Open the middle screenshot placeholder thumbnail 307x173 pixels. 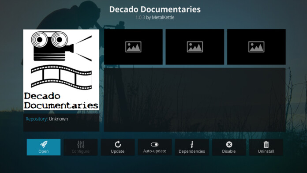point(195,47)
